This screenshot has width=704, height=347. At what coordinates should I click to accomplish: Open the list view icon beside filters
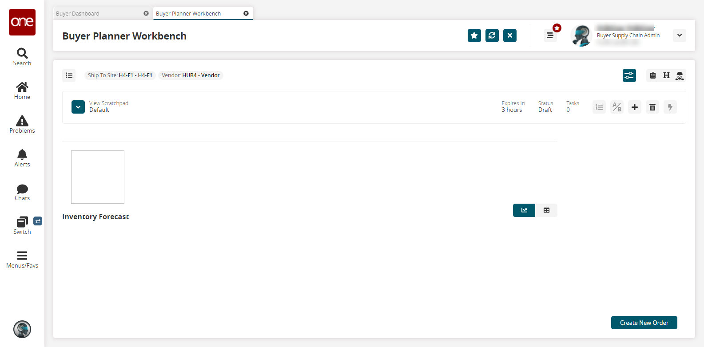coord(69,75)
